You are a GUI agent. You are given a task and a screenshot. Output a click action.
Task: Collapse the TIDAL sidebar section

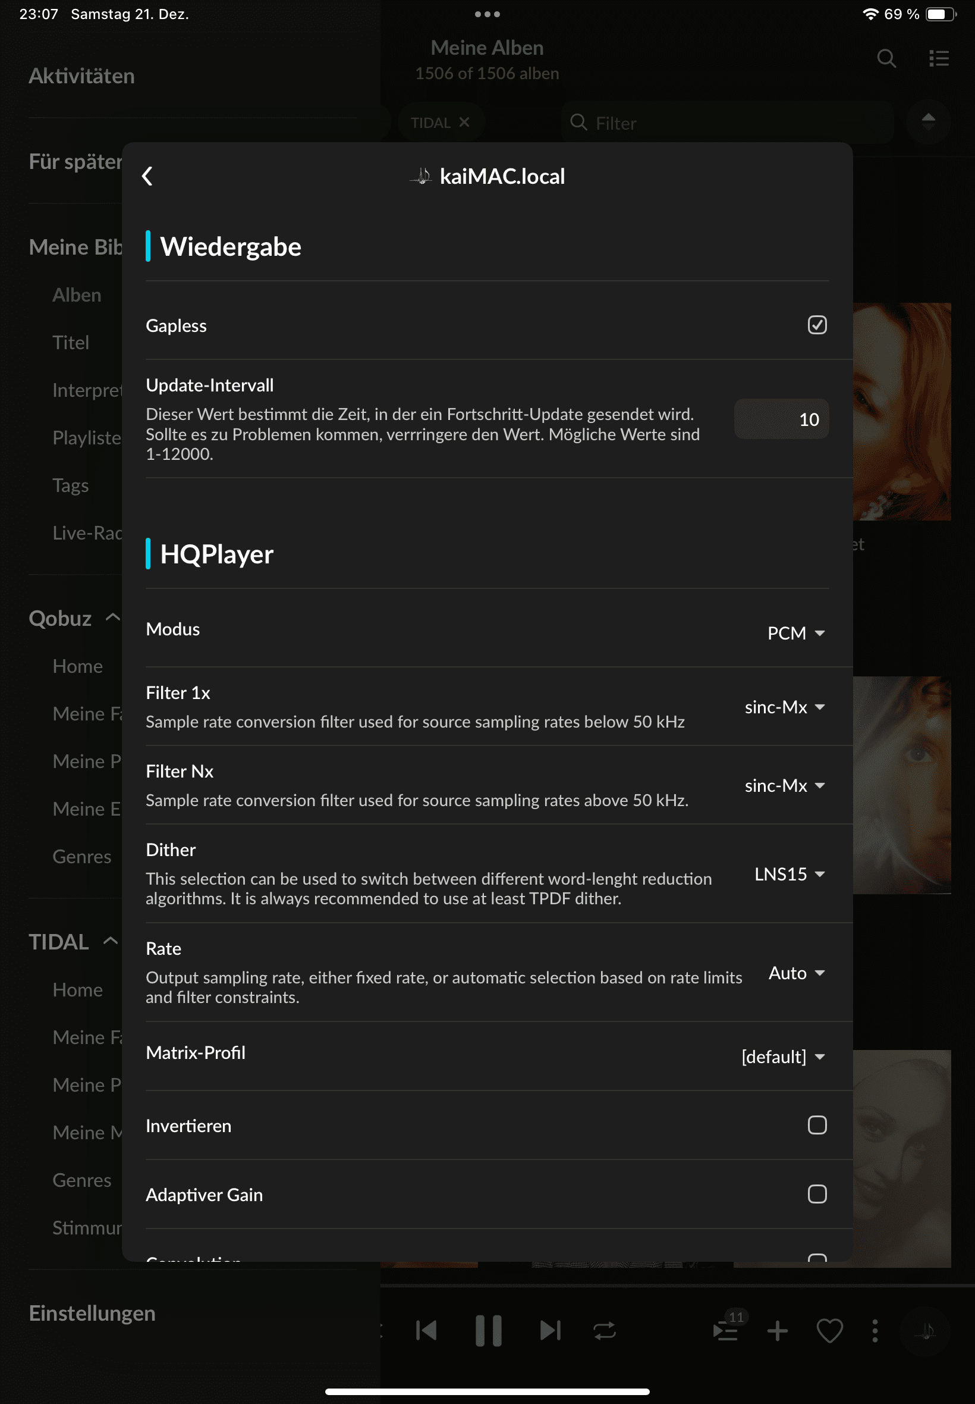[111, 941]
